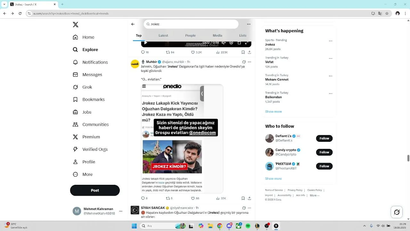Open more options on Muhbir post
This screenshot has height=231, width=410.
click(x=250, y=62)
